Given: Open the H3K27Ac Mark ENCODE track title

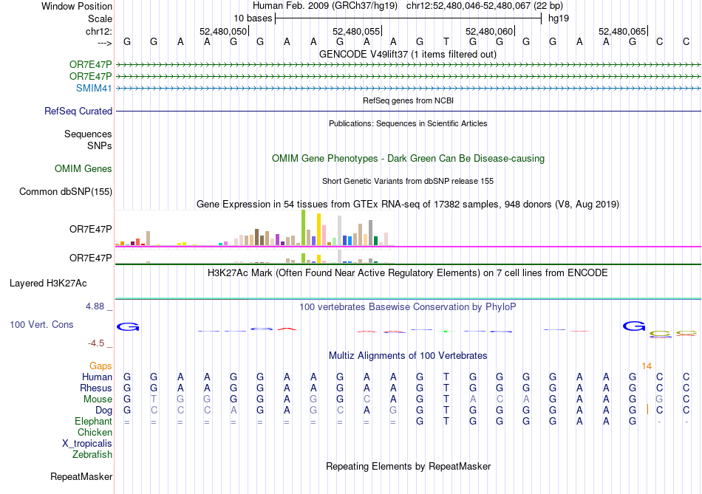Looking at the screenshot, I should 408,273.
